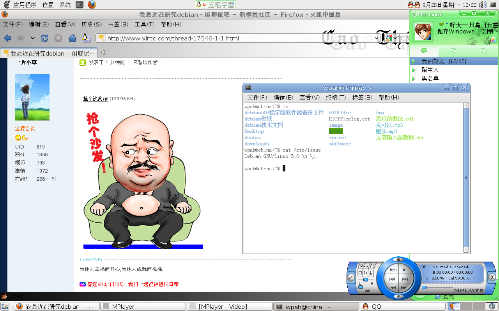Open MPlayer preferences with the wrench icon
Image resolution: width=499 pixels, height=311 pixels.
(x=350, y=276)
